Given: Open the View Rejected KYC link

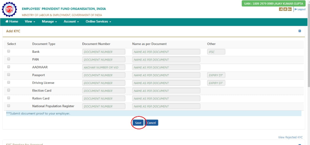Looking at the screenshot, I should tap(290, 138).
